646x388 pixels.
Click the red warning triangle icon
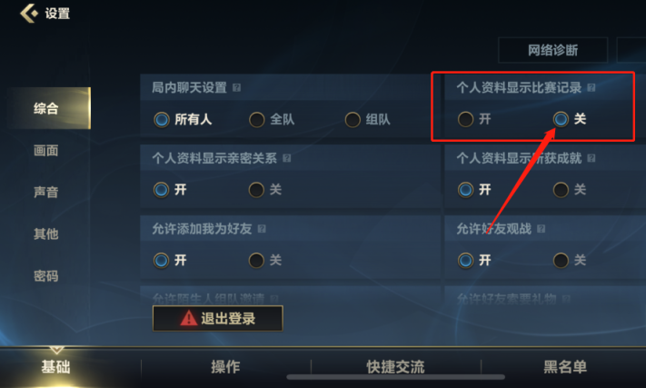click(189, 318)
